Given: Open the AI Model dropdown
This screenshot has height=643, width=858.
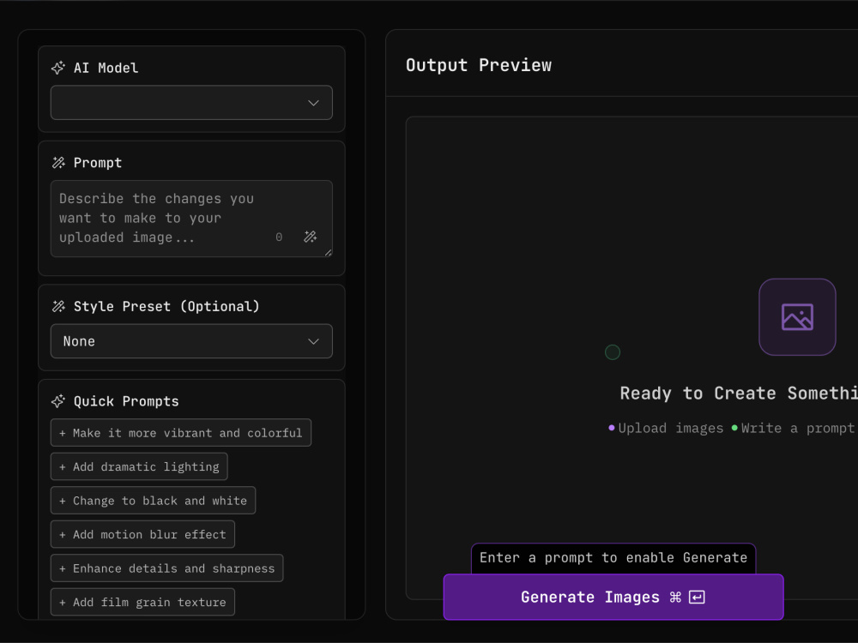Looking at the screenshot, I should click(x=191, y=102).
